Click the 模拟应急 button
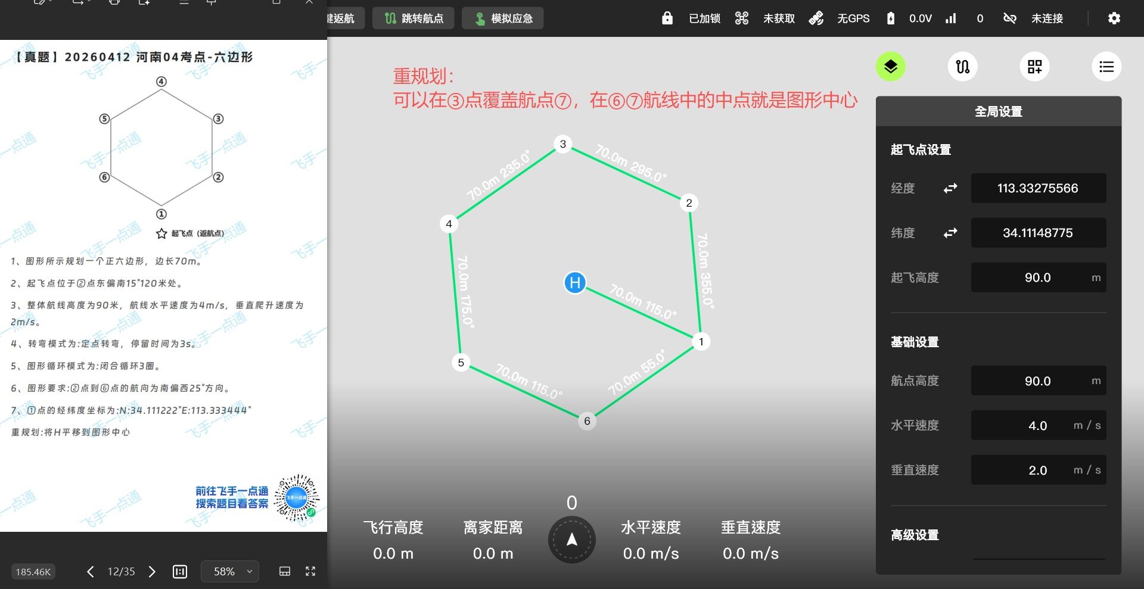Screen dimensions: 1144x589 pyautogui.click(x=502, y=18)
